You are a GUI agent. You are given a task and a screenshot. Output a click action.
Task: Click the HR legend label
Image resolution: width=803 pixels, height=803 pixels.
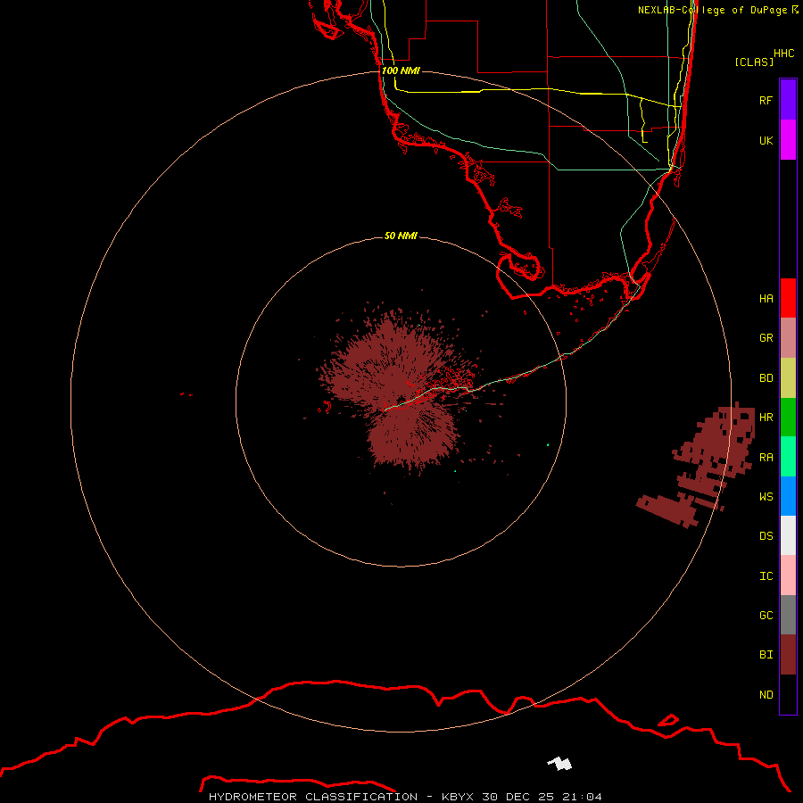[x=766, y=418]
